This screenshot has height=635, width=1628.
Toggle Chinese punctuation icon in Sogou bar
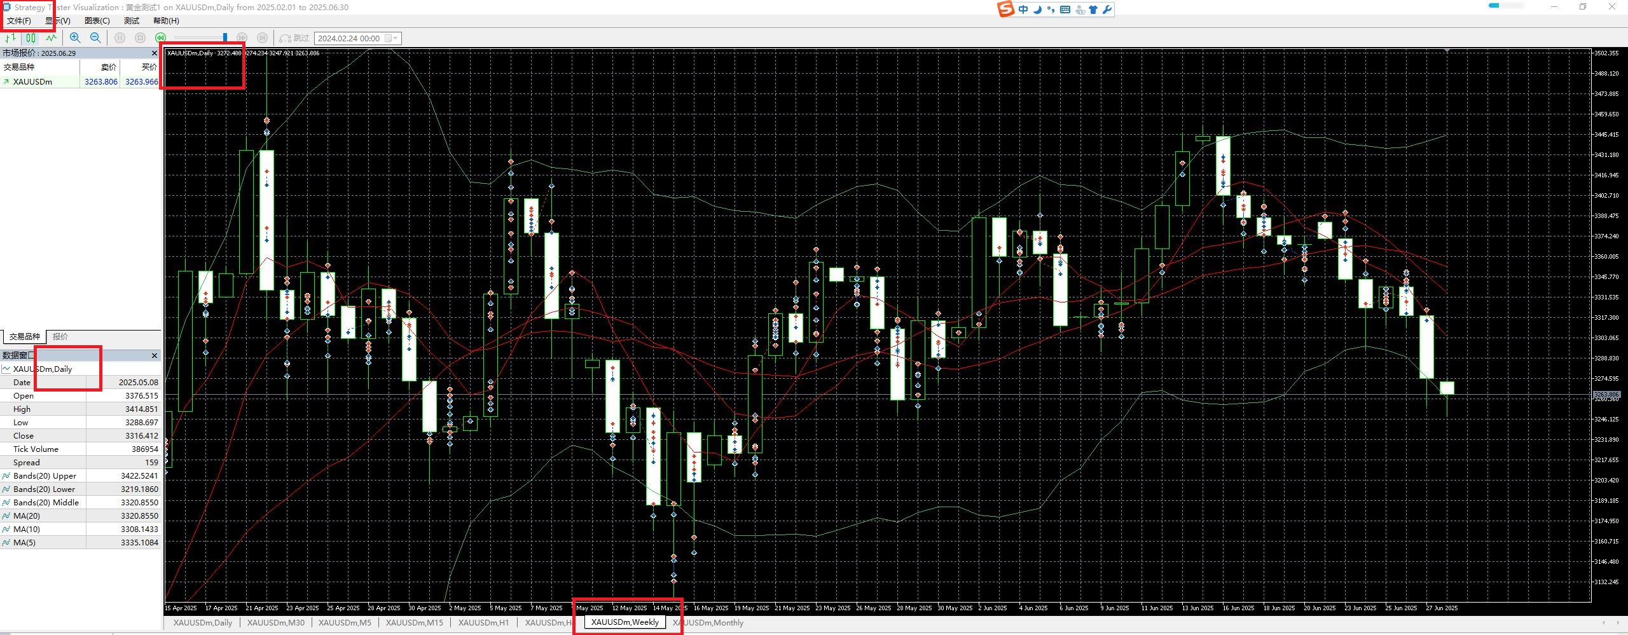1051,10
